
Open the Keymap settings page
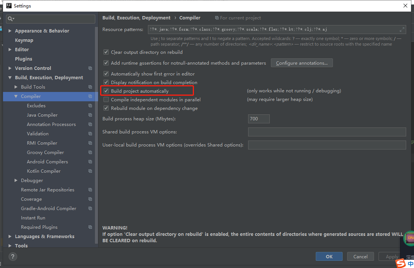(24, 40)
